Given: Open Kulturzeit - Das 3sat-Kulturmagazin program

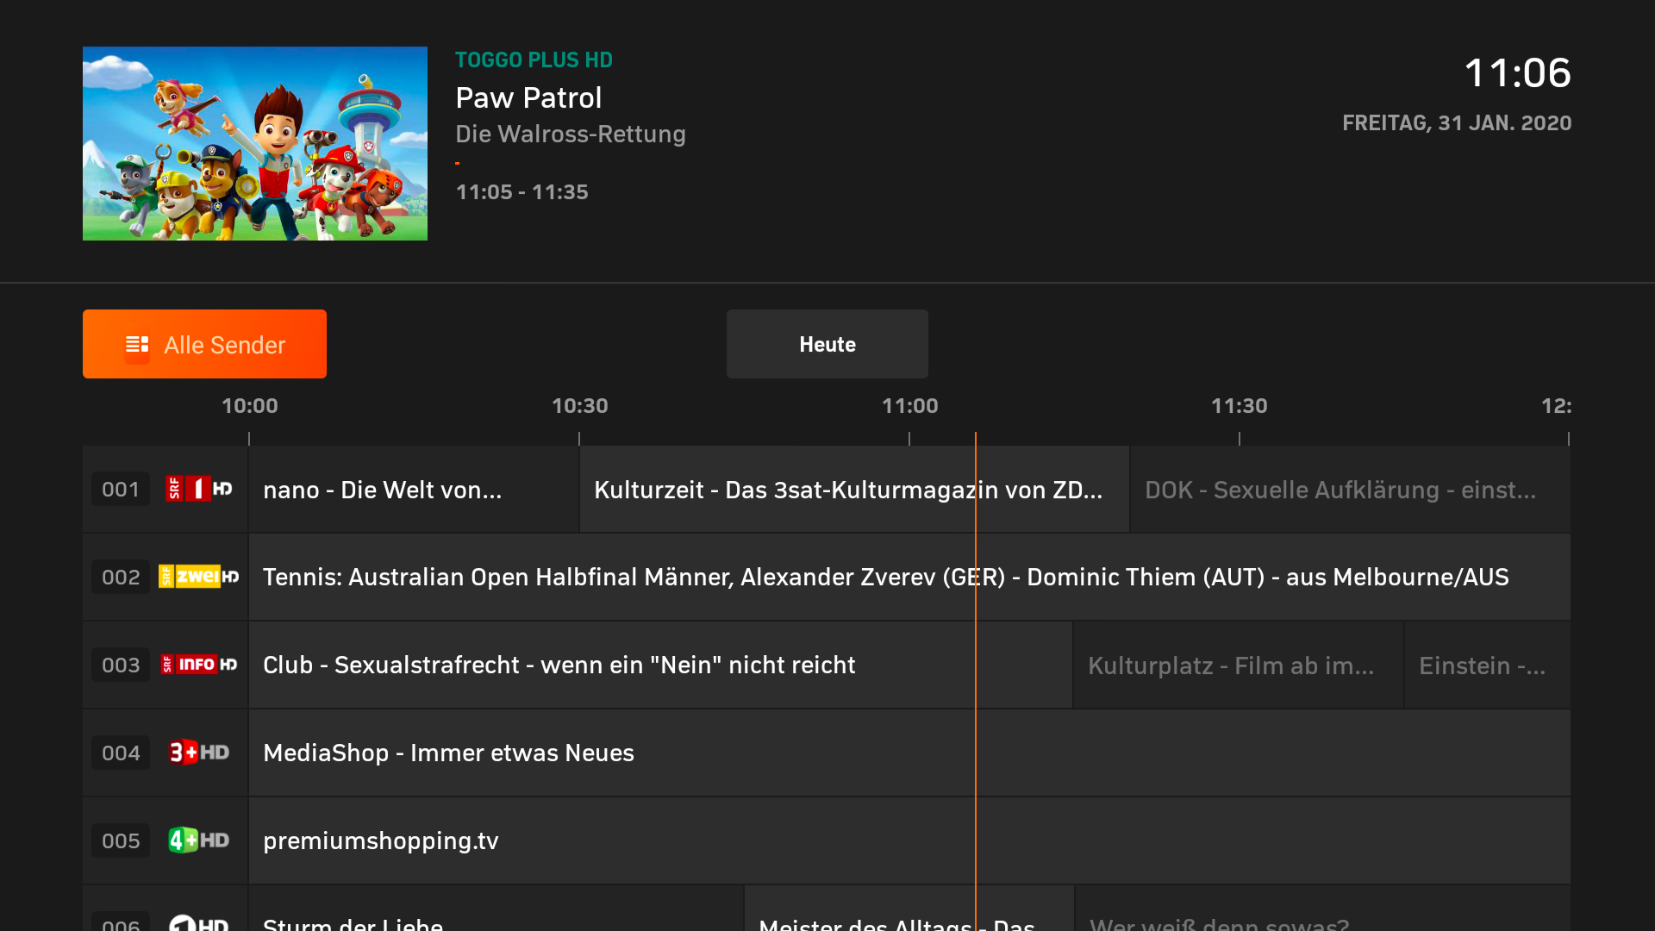Looking at the screenshot, I should [854, 490].
